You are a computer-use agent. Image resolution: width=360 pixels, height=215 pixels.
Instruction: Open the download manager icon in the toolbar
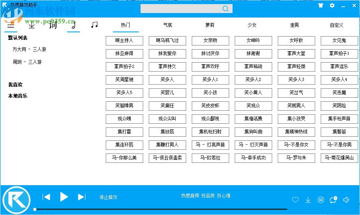[32, 25]
